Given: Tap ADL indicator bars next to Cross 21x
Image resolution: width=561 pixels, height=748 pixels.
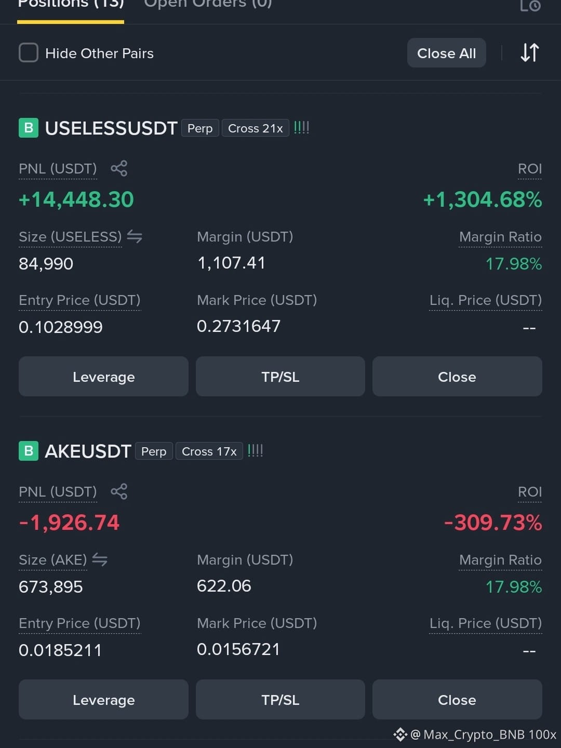Looking at the screenshot, I should point(301,127).
